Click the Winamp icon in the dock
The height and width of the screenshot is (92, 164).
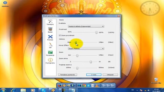click(64, 86)
